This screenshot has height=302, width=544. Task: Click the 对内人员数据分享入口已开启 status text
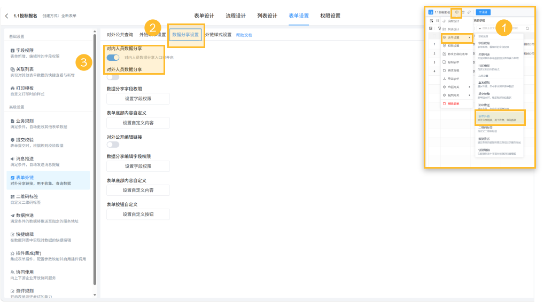[x=149, y=58]
